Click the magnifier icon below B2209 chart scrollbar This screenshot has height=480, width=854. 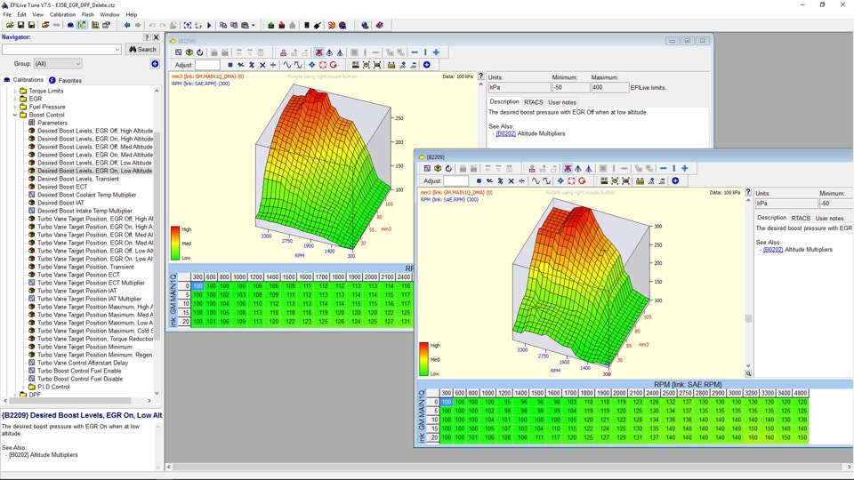click(x=748, y=374)
